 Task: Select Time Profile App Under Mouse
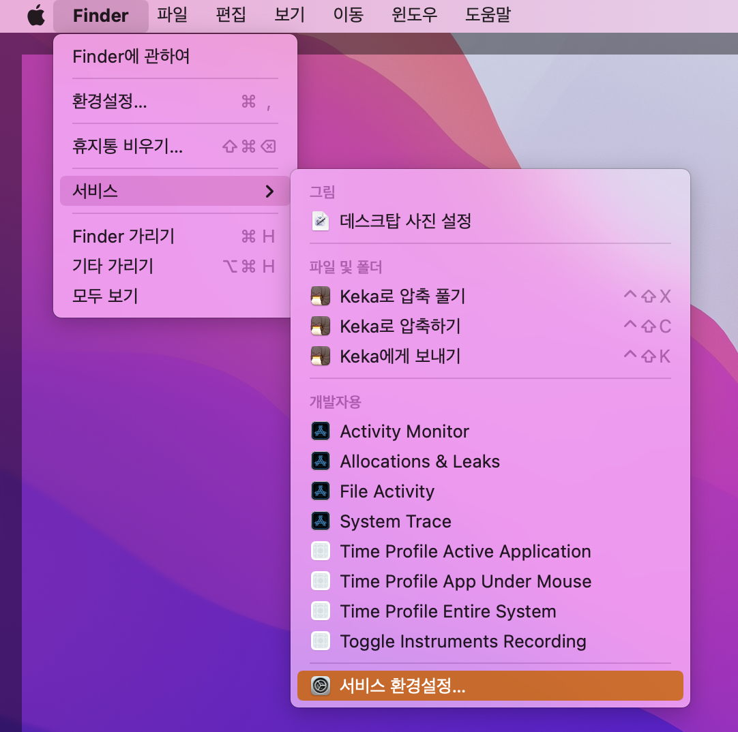490,581
